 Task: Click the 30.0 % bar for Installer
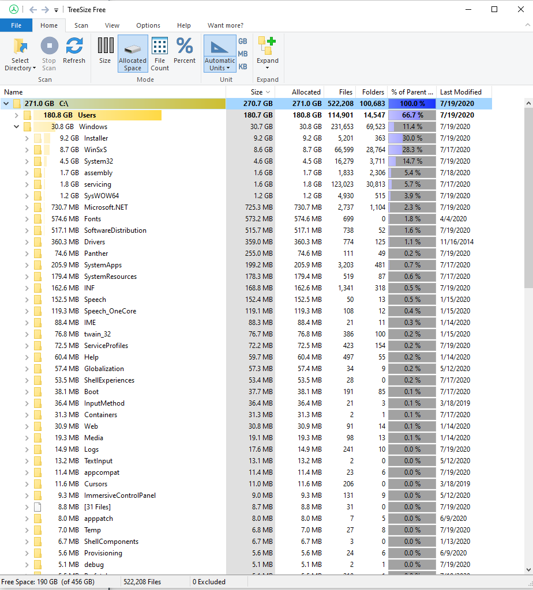tap(412, 138)
